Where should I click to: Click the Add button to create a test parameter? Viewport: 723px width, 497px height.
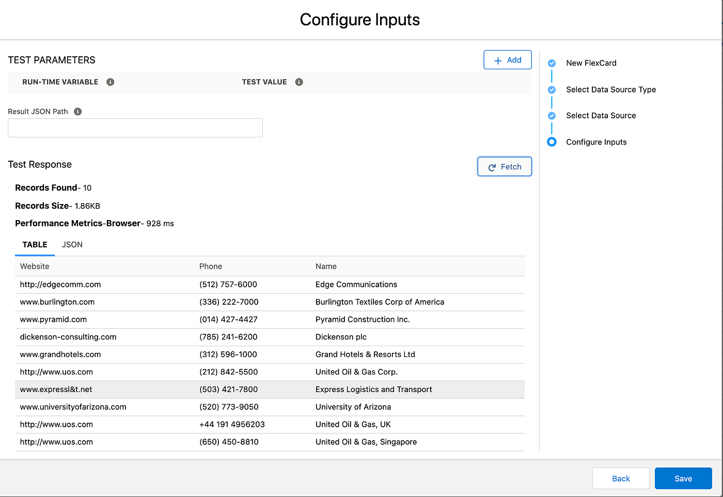pyautogui.click(x=507, y=59)
